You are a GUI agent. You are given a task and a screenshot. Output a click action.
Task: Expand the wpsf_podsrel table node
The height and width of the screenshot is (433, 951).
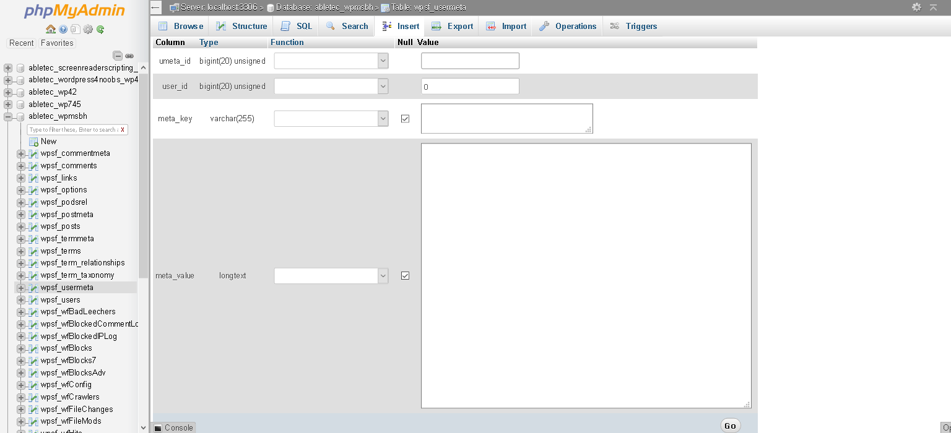click(21, 202)
